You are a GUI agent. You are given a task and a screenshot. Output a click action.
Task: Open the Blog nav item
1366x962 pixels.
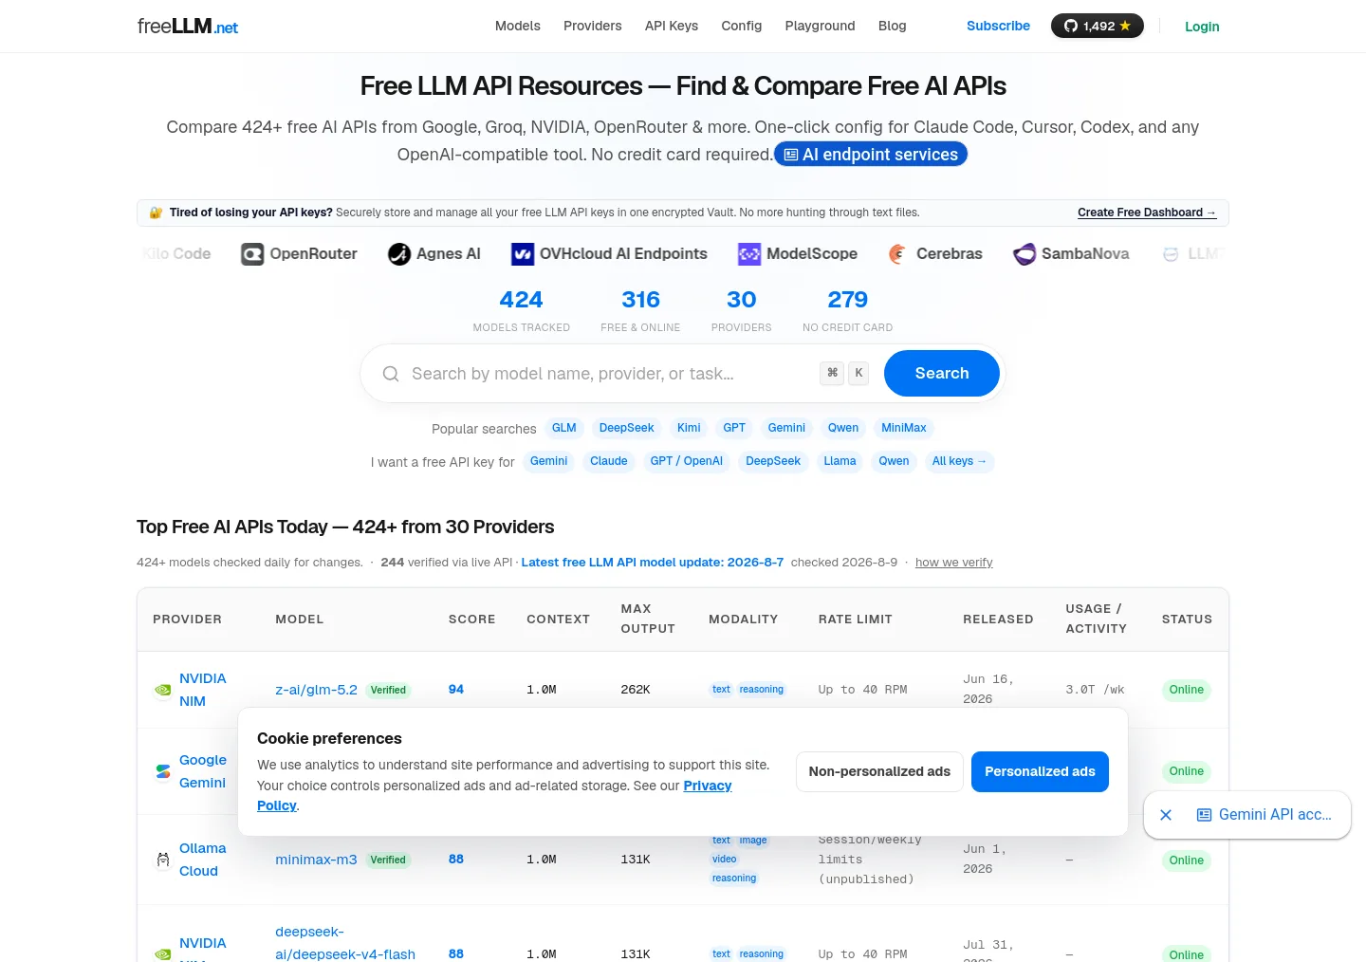click(x=893, y=26)
